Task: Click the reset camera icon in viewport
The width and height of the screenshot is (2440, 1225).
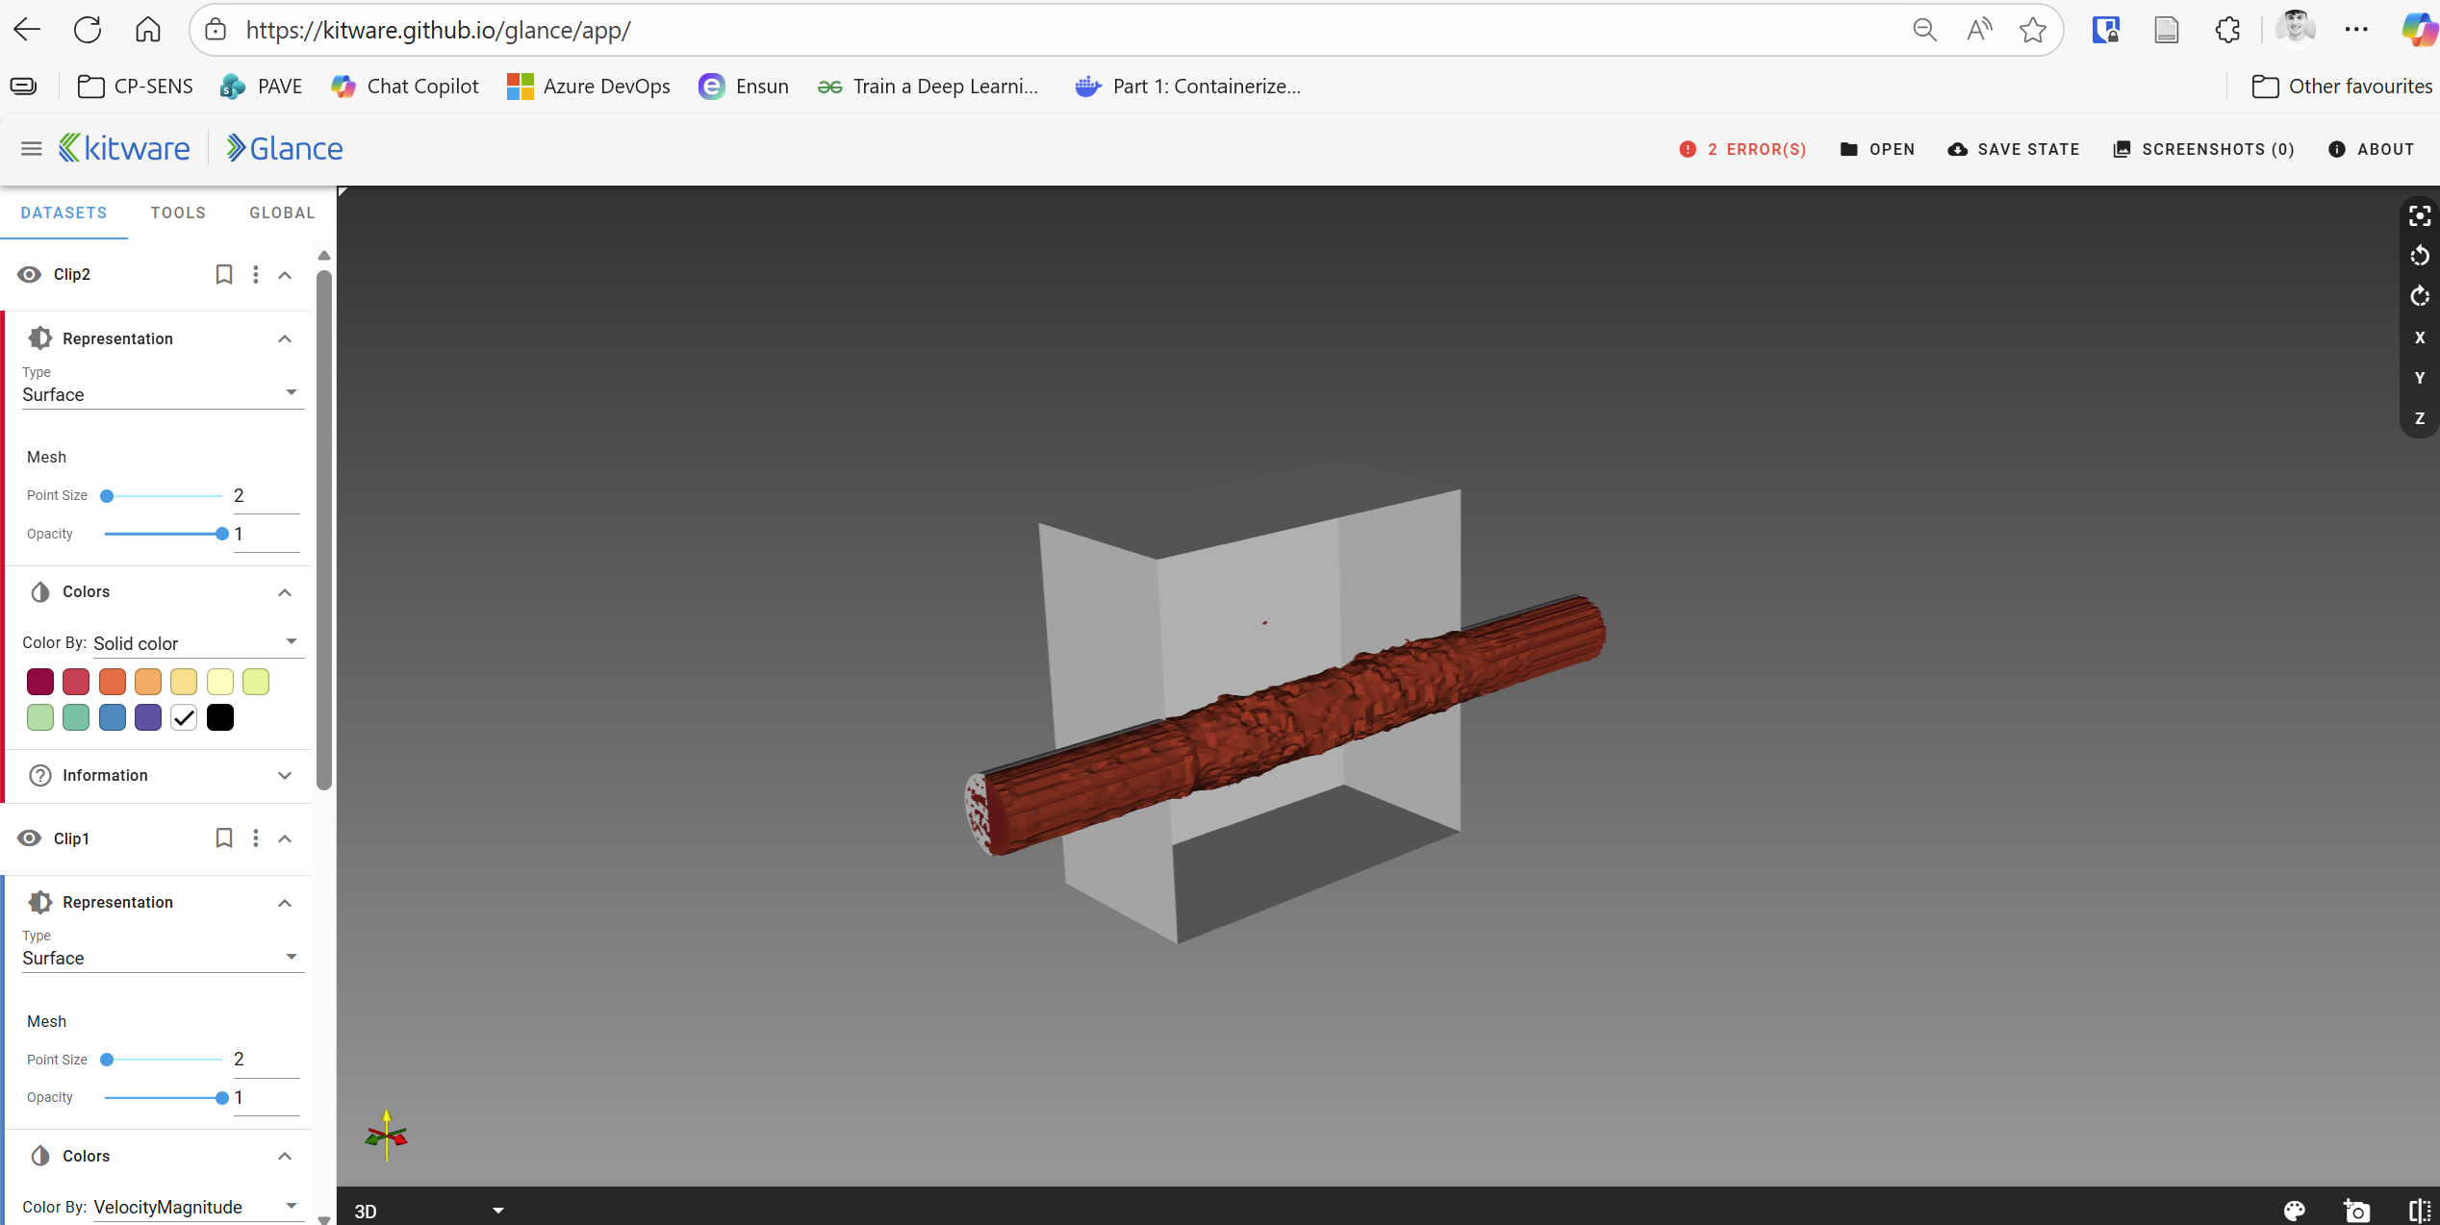Action: coord(2419,215)
